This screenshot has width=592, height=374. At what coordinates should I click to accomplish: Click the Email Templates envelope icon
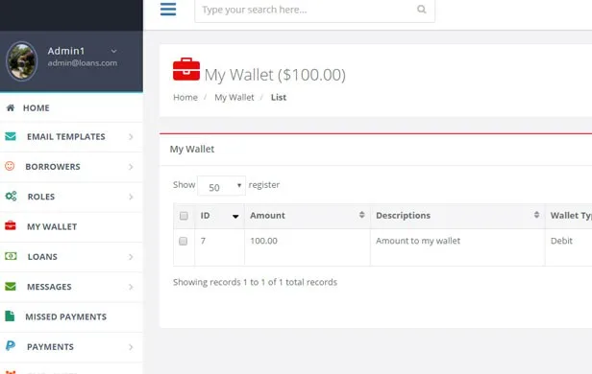click(x=11, y=136)
